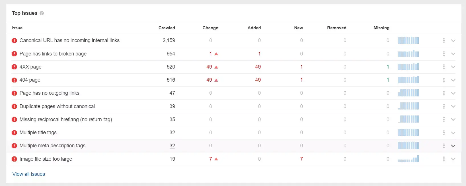The height and width of the screenshot is (186, 466).
Task: Click error icon next to 404 page
Action: coord(14,80)
